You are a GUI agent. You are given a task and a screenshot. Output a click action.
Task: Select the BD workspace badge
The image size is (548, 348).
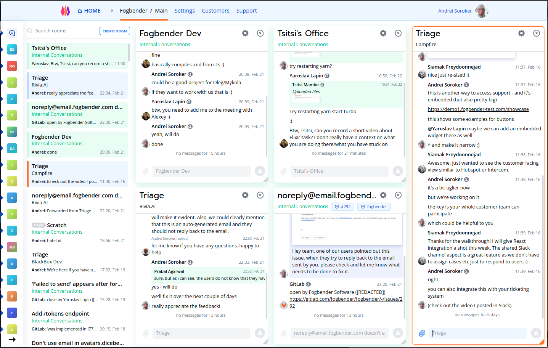pos(12,50)
